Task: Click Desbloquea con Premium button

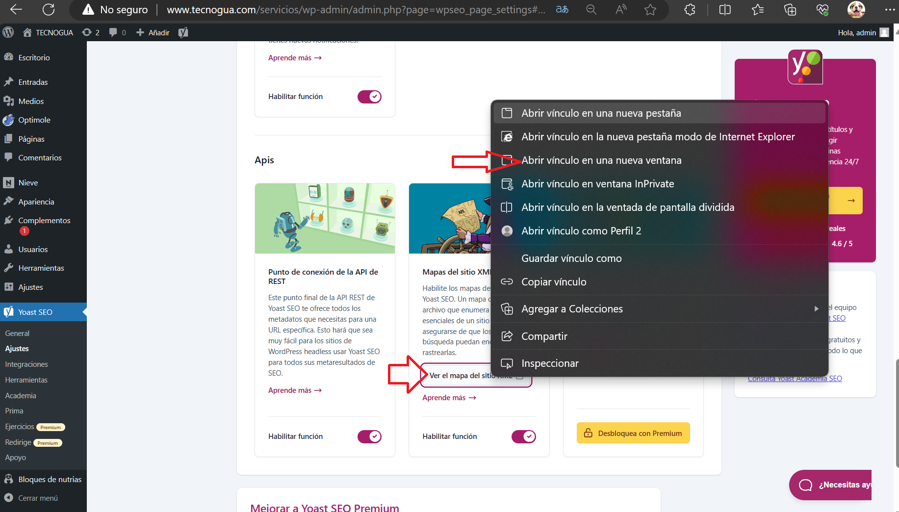Action: pos(633,433)
